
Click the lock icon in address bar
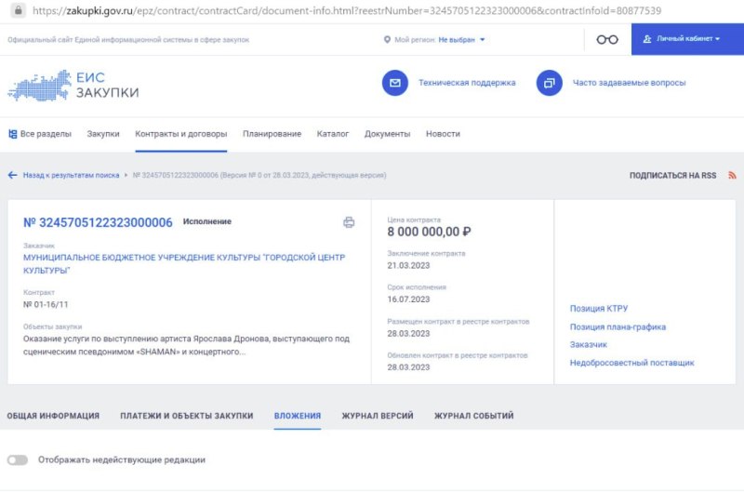(x=11, y=10)
